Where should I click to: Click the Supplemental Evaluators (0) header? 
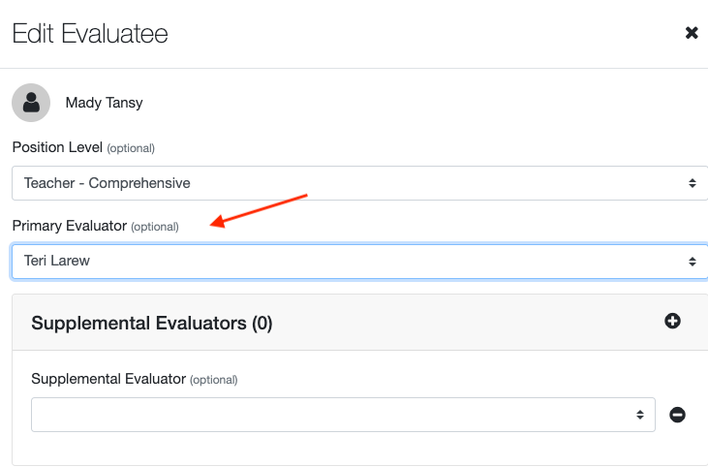[x=152, y=324]
